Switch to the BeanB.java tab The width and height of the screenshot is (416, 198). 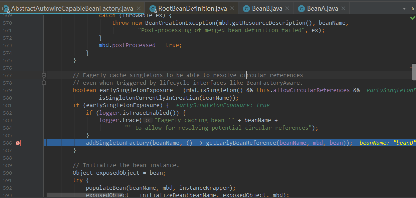click(267, 8)
